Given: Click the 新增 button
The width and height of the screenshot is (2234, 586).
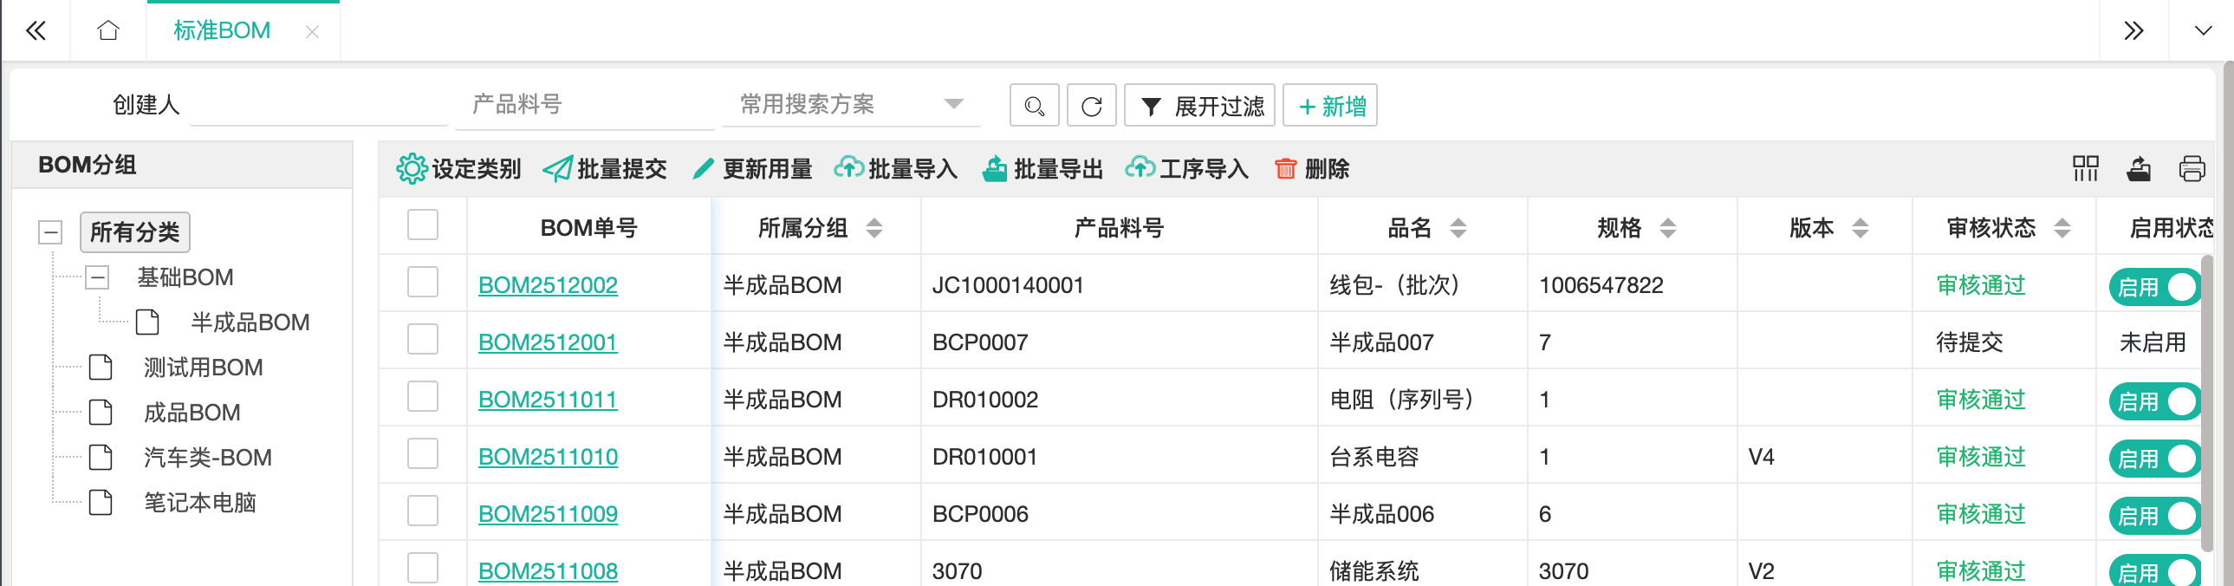Looking at the screenshot, I should coord(1329,106).
